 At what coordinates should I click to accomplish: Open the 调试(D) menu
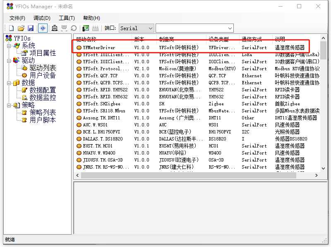(x=42, y=18)
